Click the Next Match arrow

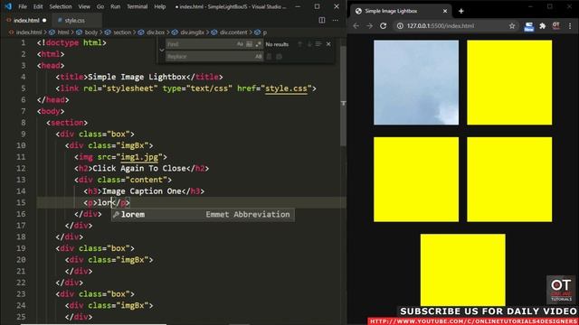coord(309,44)
